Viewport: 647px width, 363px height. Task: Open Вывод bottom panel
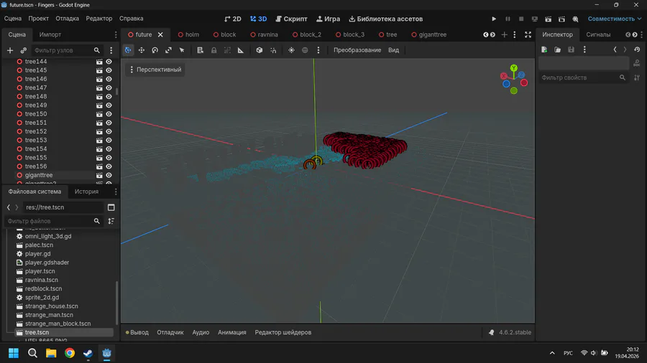137,333
